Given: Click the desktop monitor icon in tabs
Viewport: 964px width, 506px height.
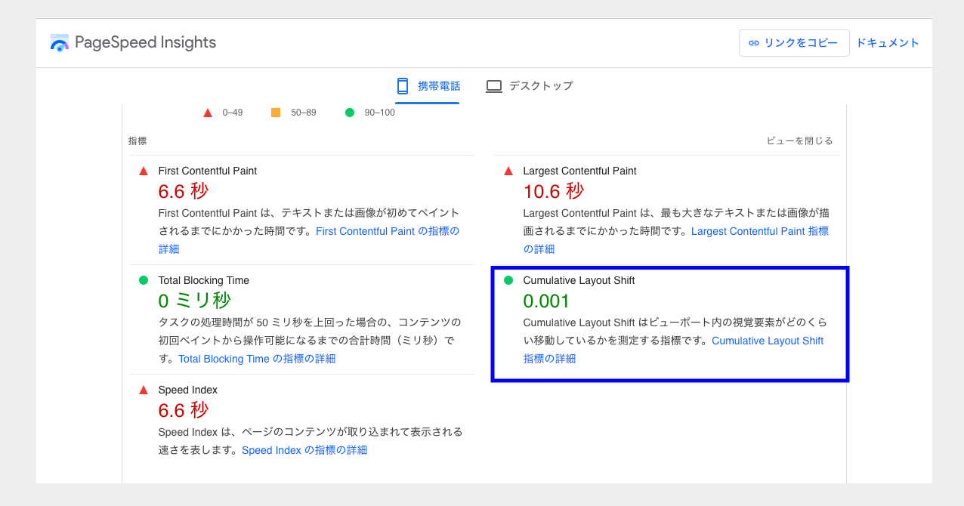Looking at the screenshot, I should (x=494, y=86).
